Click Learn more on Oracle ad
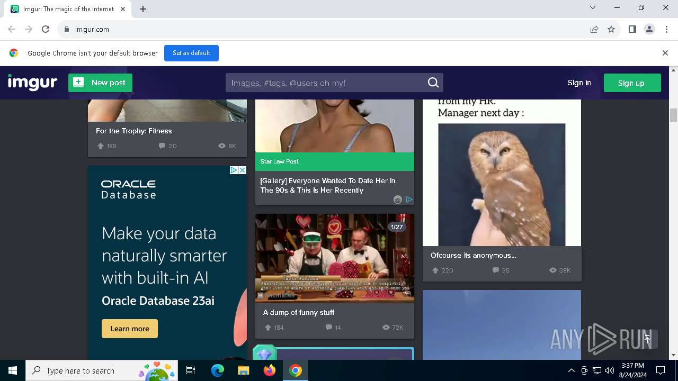678x381 pixels. tap(130, 329)
